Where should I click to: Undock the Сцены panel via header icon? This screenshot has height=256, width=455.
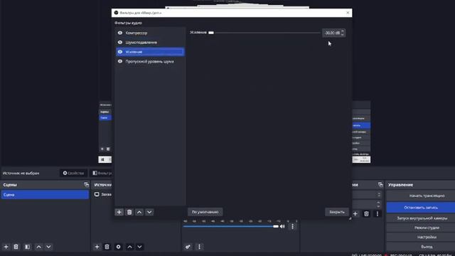86,185
